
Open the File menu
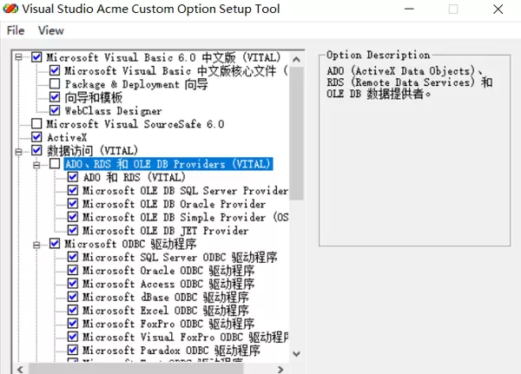click(15, 30)
